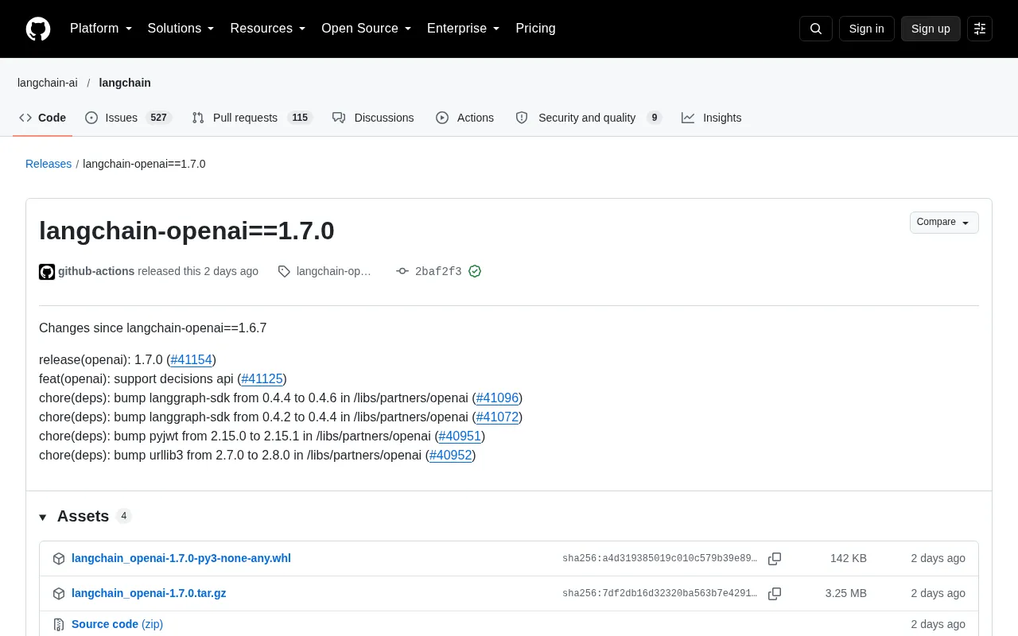
Task: Go back to Releases breadcrumb
Action: [49, 164]
